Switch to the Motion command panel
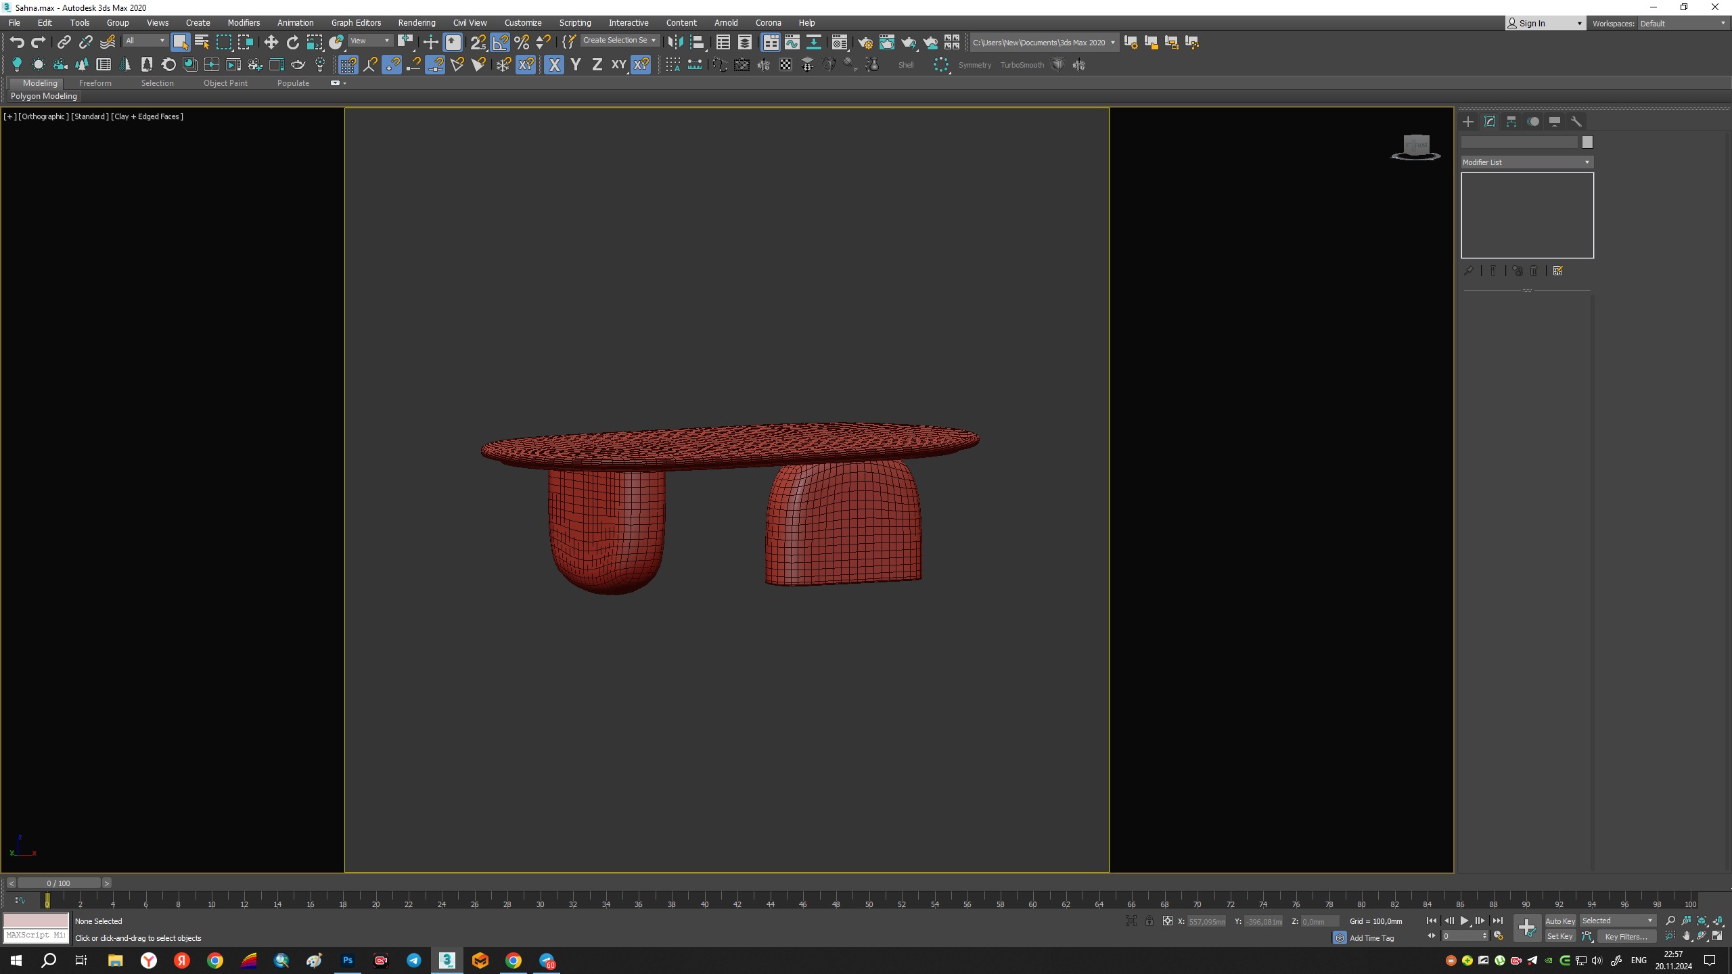 pyautogui.click(x=1533, y=122)
